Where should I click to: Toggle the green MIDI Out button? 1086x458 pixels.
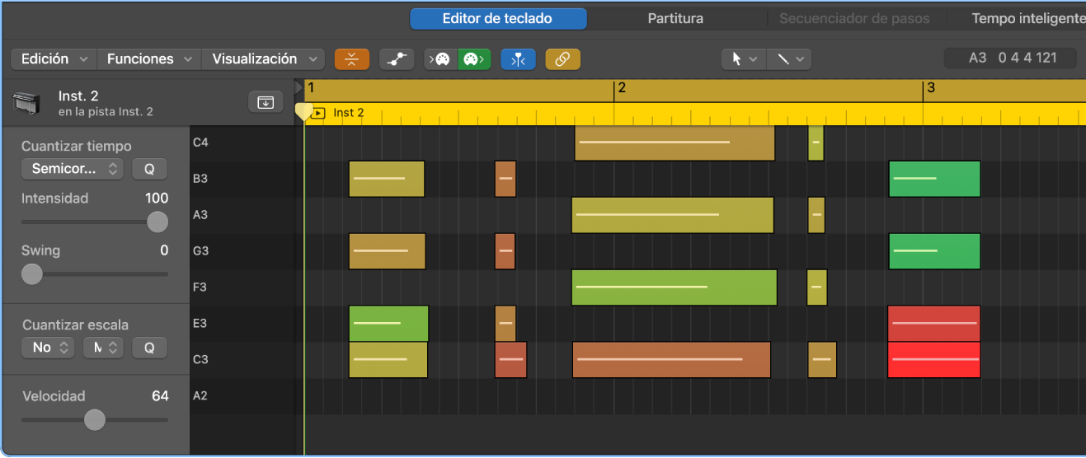point(474,59)
